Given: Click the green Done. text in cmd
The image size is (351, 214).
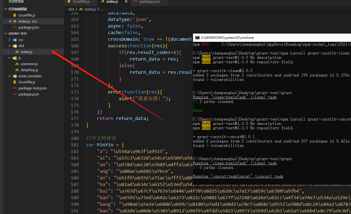Looking at the screenshot, I should pyautogui.click(x=198, y=110).
